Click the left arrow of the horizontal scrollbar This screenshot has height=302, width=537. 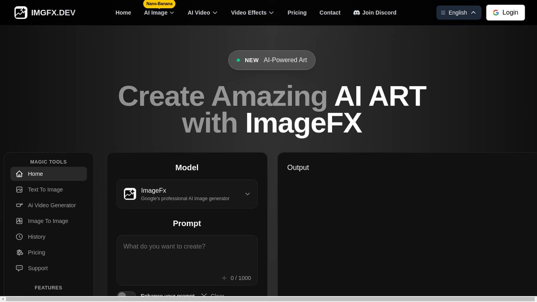[x=3, y=299]
